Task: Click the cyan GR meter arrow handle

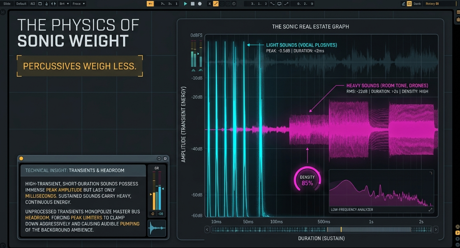Action: click(163, 189)
